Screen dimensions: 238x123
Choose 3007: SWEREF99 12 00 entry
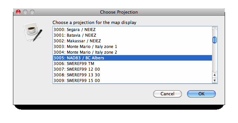point(133,69)
